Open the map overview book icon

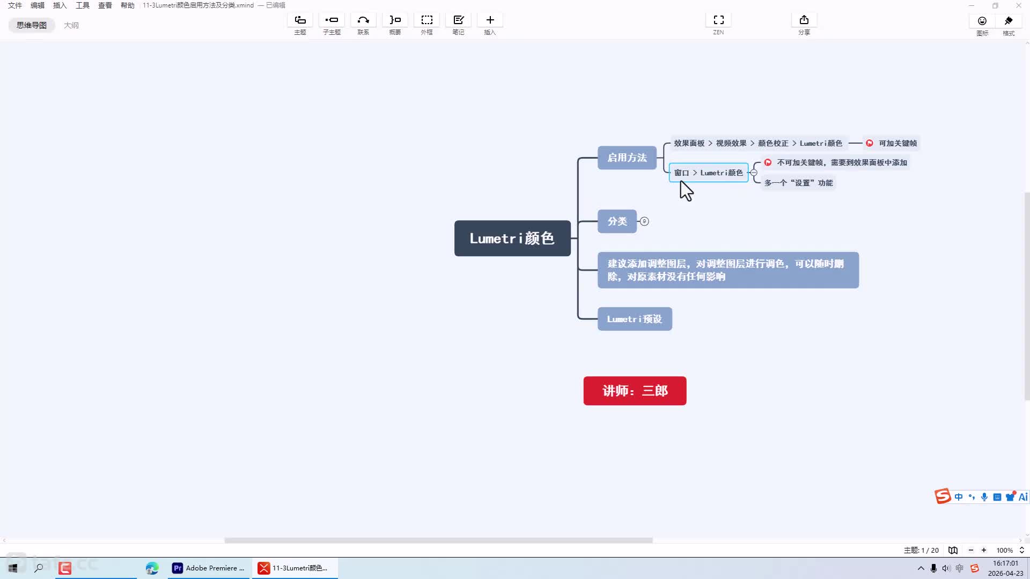point(953,550)
